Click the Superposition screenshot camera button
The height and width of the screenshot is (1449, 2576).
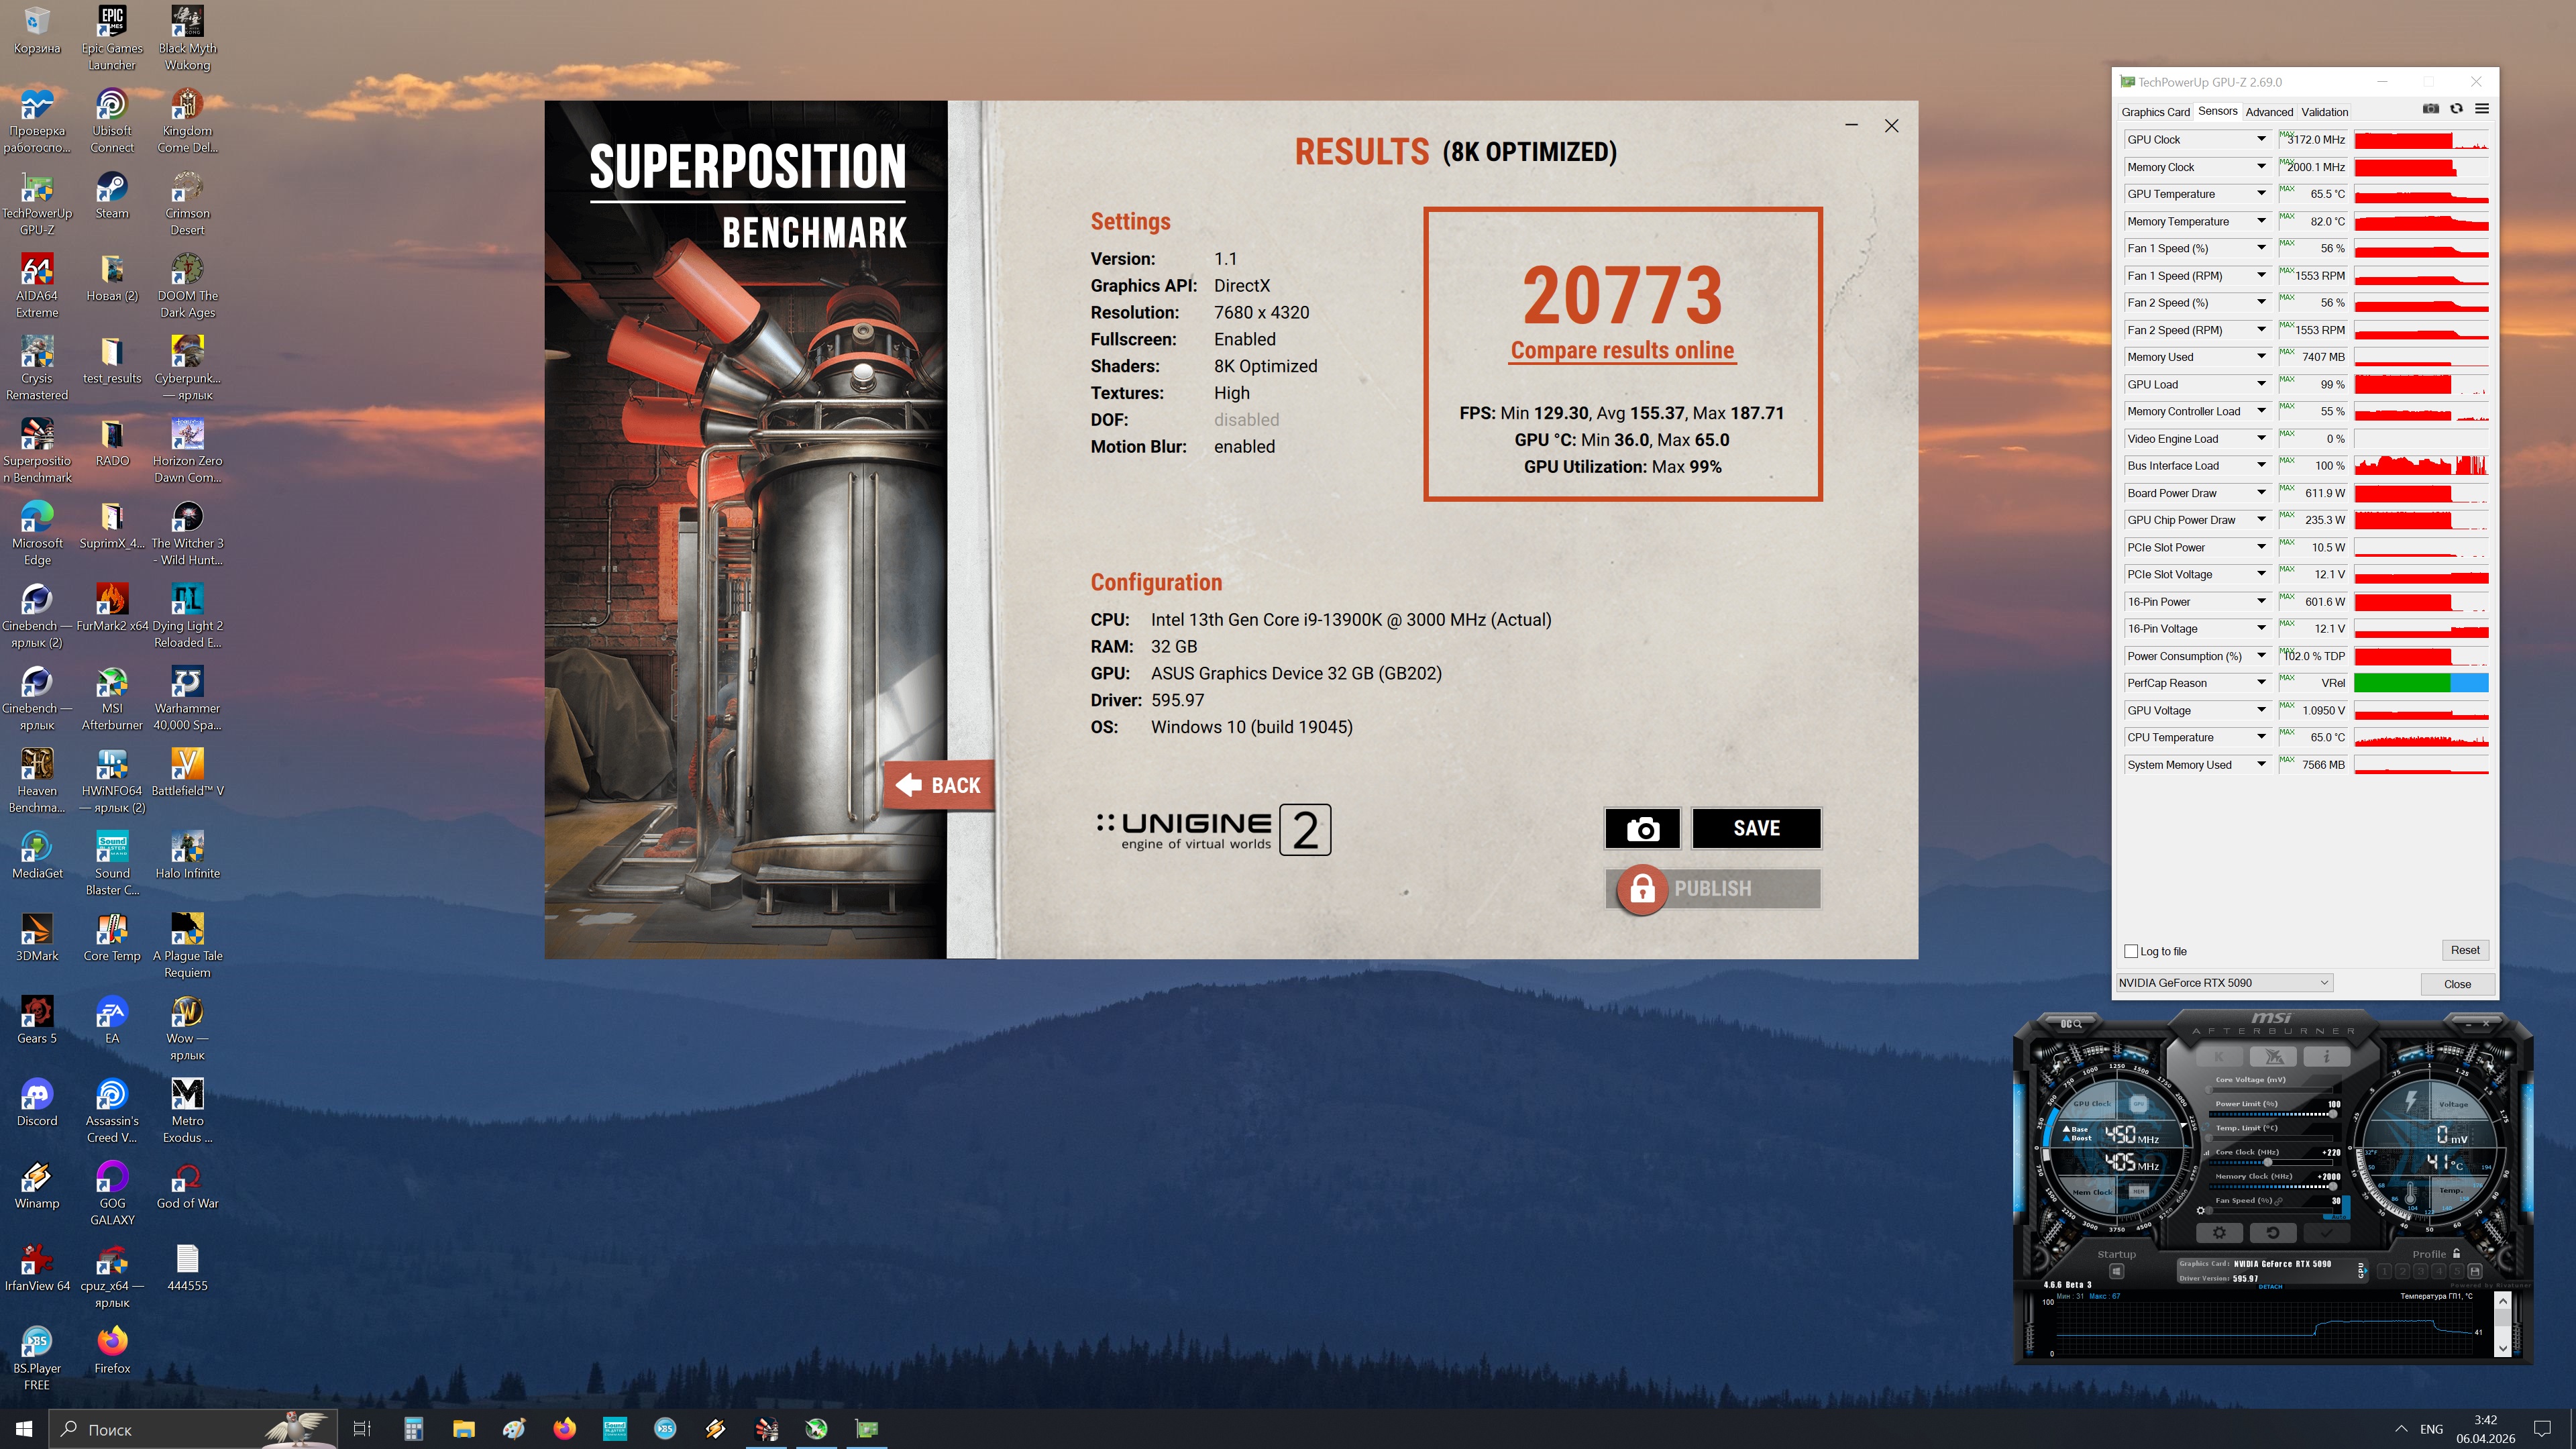(x=1642, y=828)
